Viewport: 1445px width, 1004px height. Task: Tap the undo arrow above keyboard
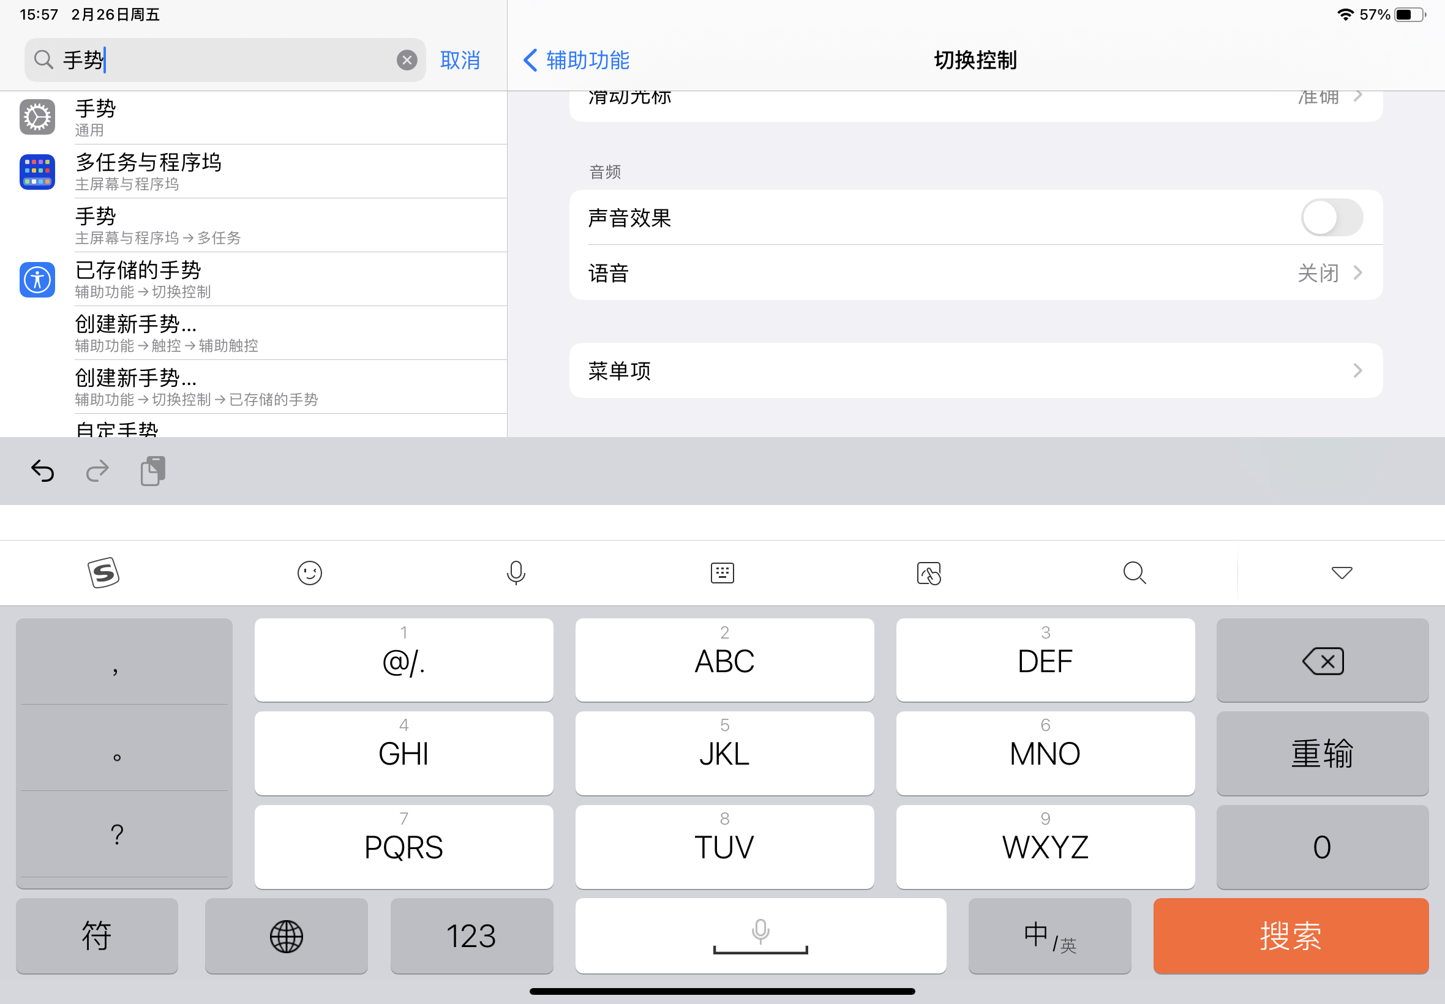point(43,471)
